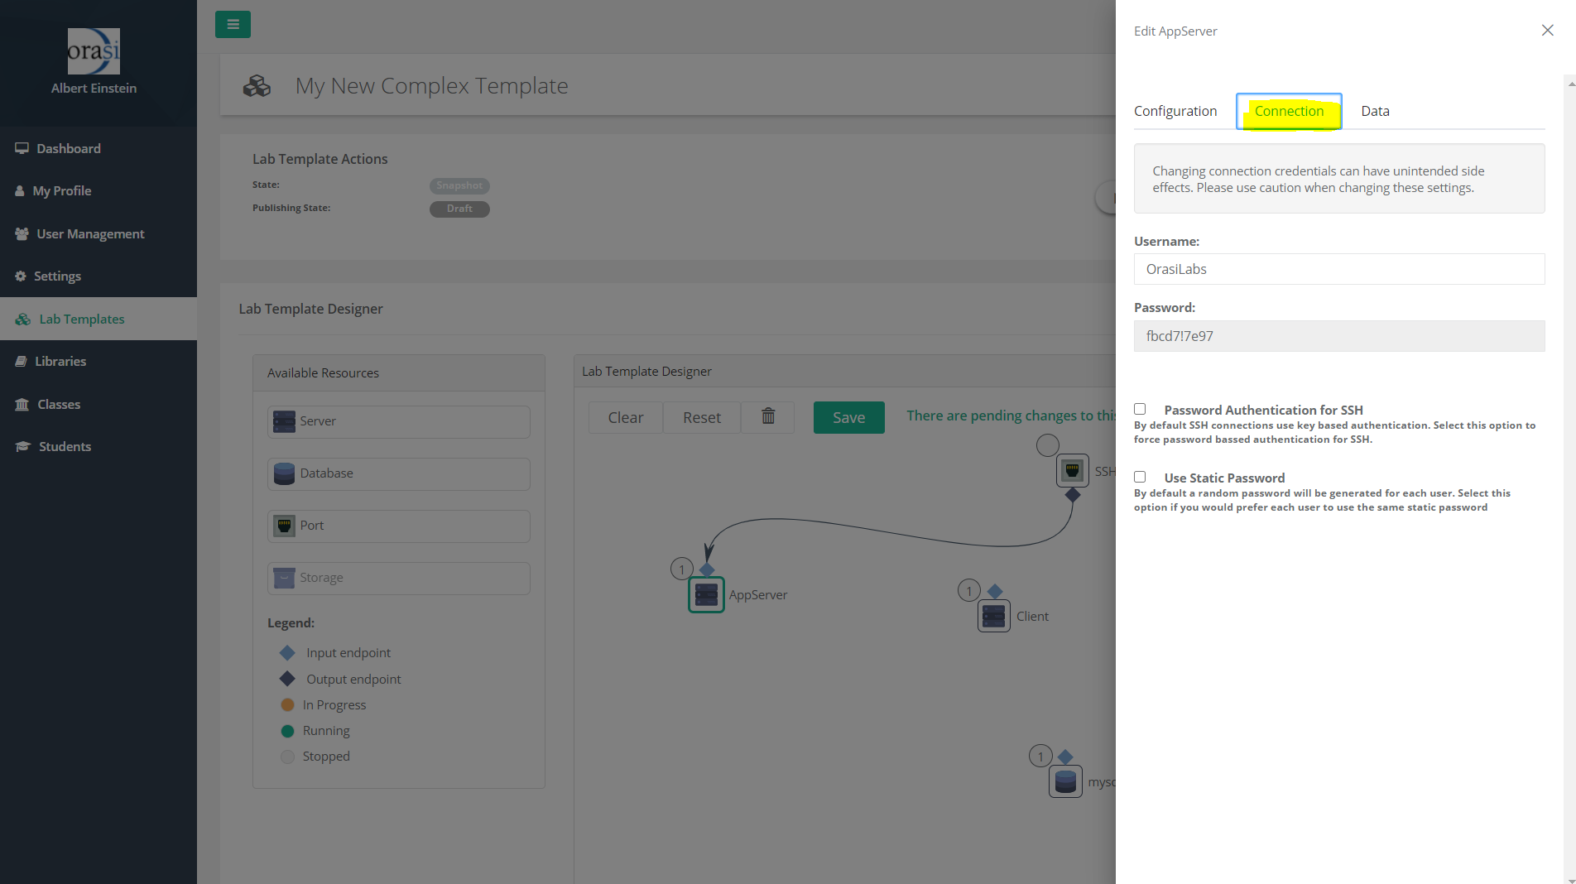The width and height of the screenshot is (1576, 884).
Task: Click the Libraries book icon
Action: click(x=22, y=361)
